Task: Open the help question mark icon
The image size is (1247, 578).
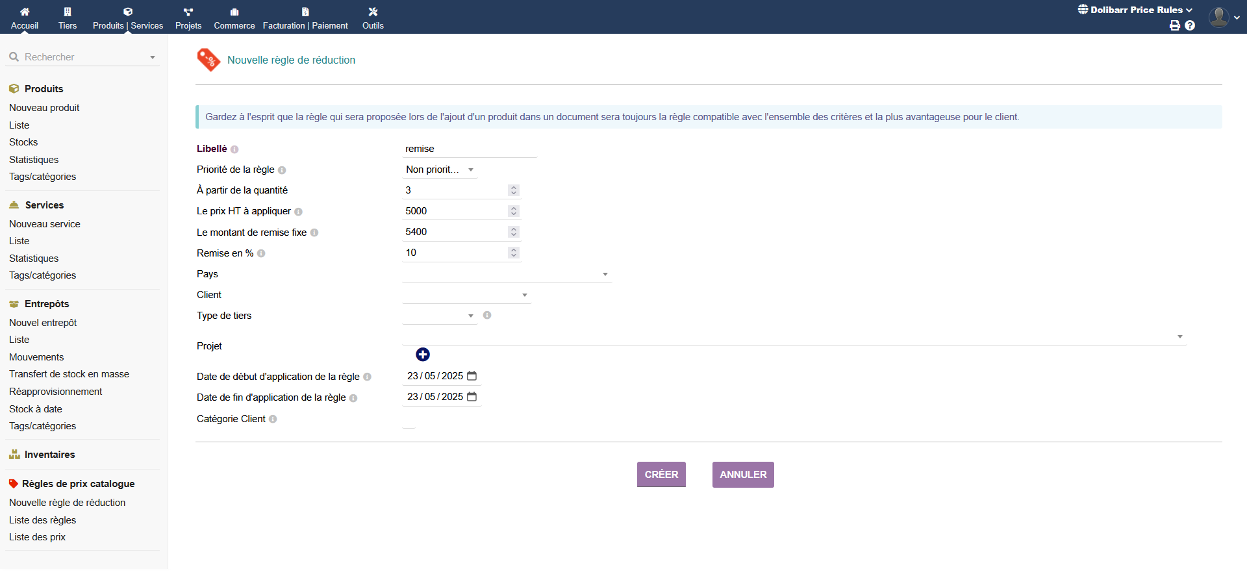Action: 1190,25
